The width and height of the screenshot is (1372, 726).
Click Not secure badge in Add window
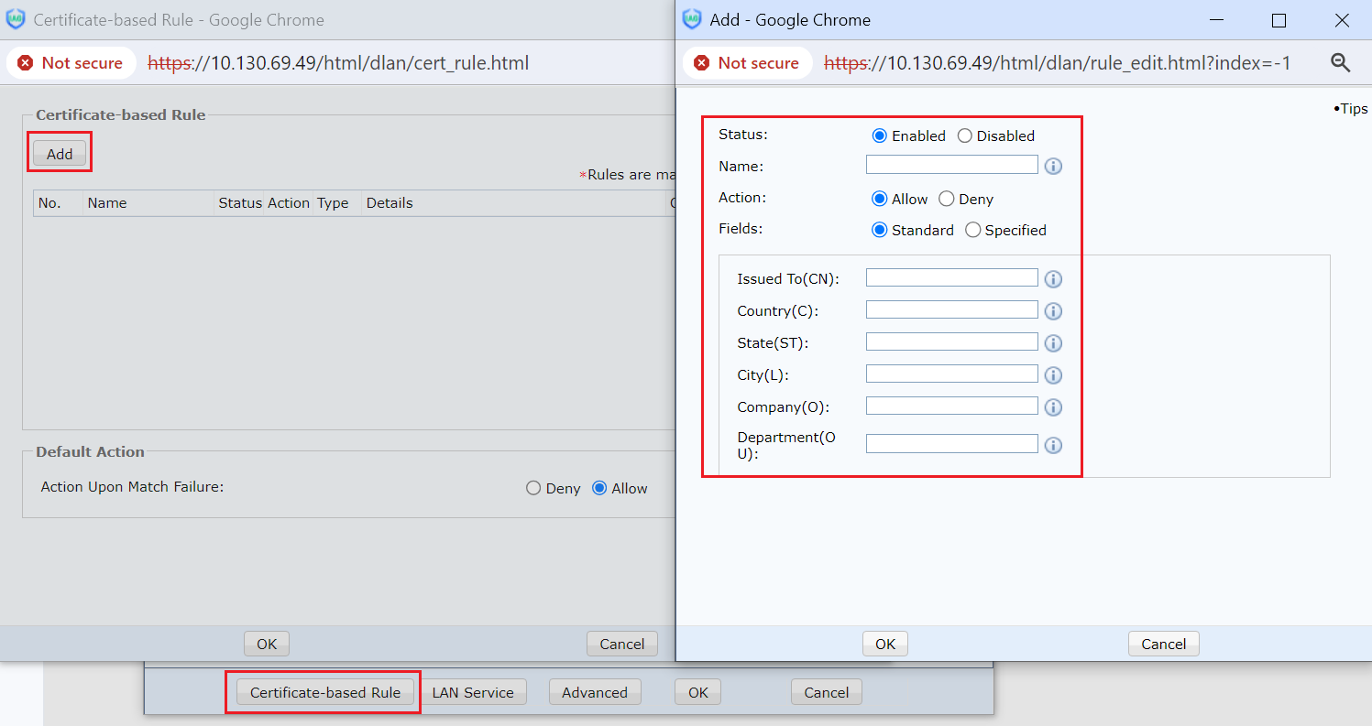coord(747,63)
